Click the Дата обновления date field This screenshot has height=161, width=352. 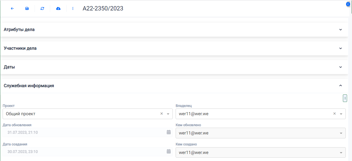pos(83,132)
